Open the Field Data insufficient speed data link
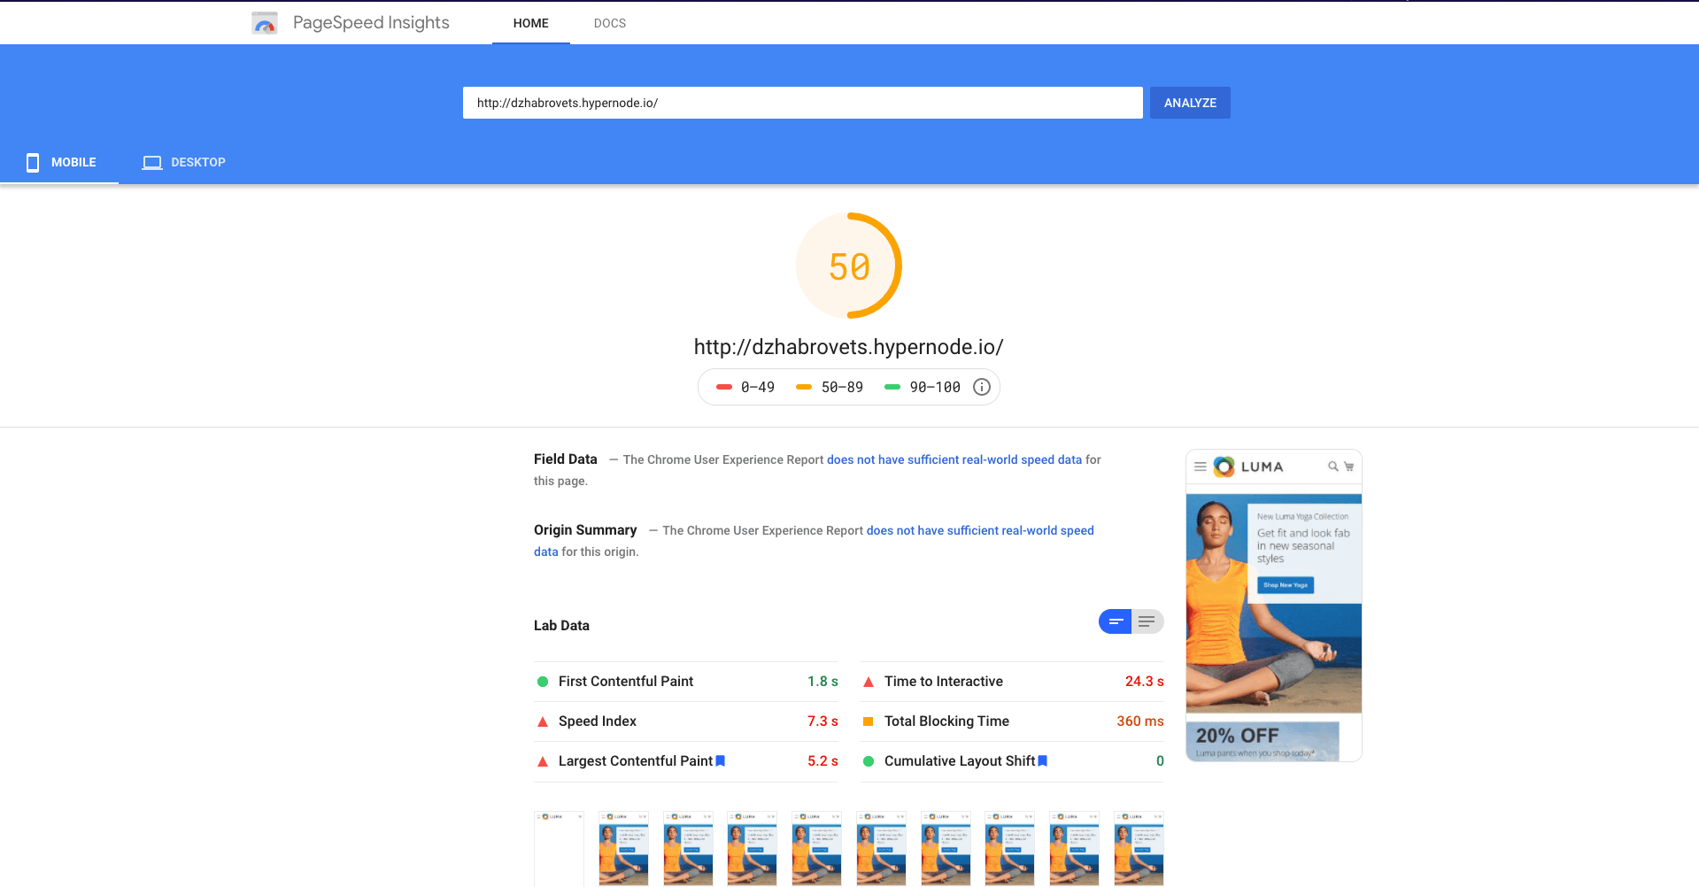The width and height of the screenshot is (1699, 887). (x=954, y=459)
